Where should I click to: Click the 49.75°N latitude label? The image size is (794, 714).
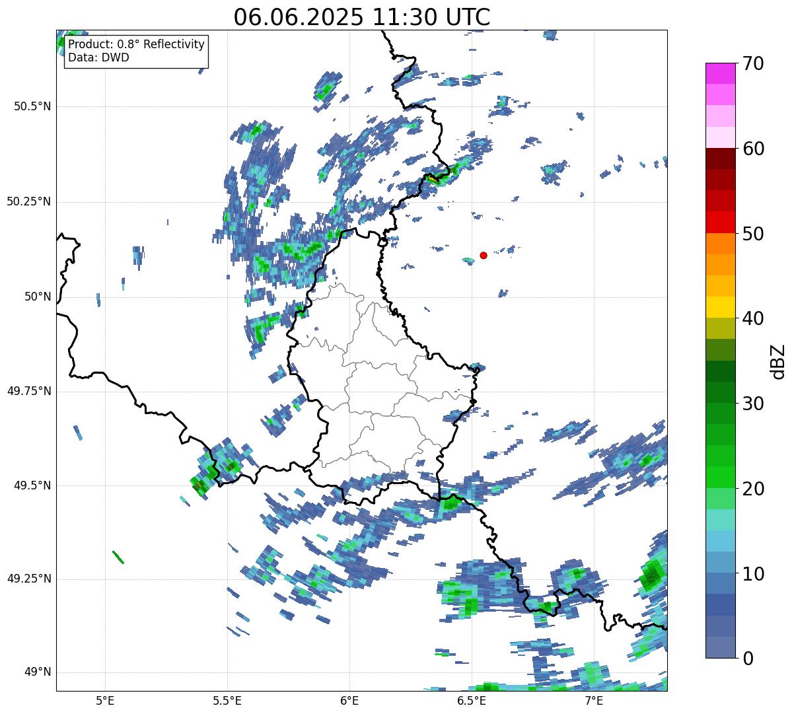[x=28, y=391]
